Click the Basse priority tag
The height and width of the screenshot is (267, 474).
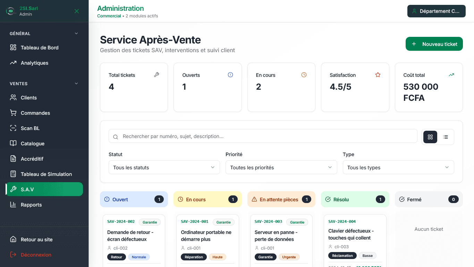pyautogui.click(x=367, y=256)
